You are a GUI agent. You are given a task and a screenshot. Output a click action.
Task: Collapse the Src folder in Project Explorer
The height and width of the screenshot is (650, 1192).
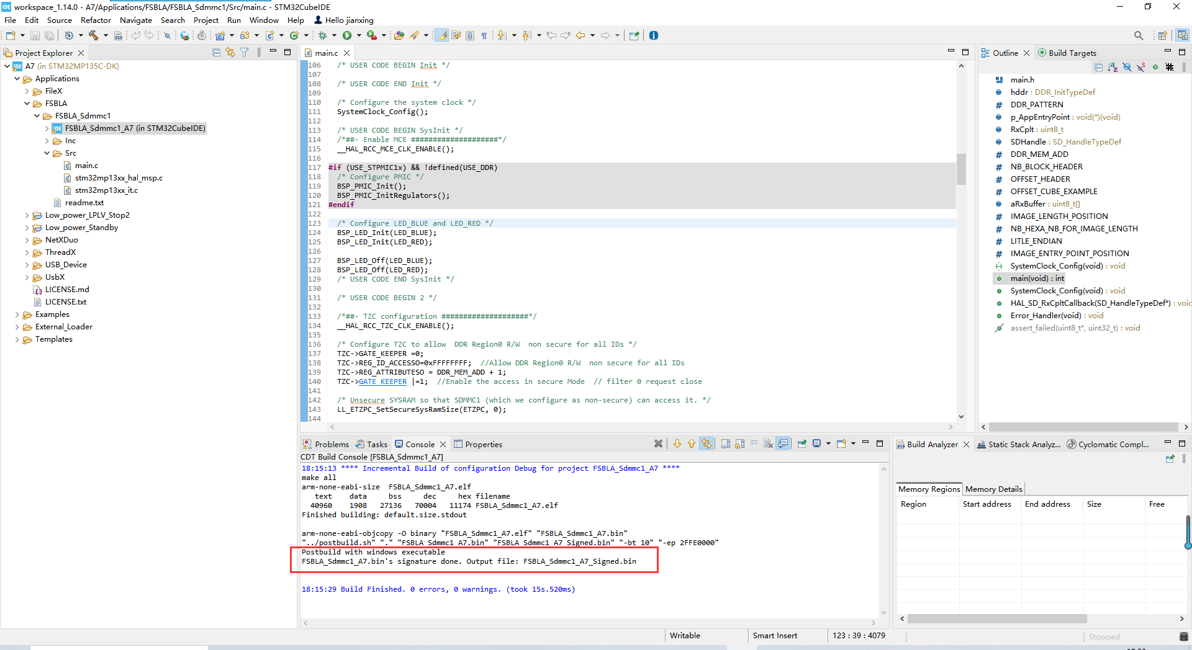click(47, 153)
